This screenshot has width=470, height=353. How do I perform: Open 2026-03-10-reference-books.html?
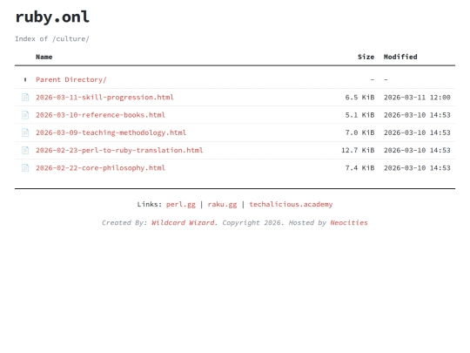point(100,115)
